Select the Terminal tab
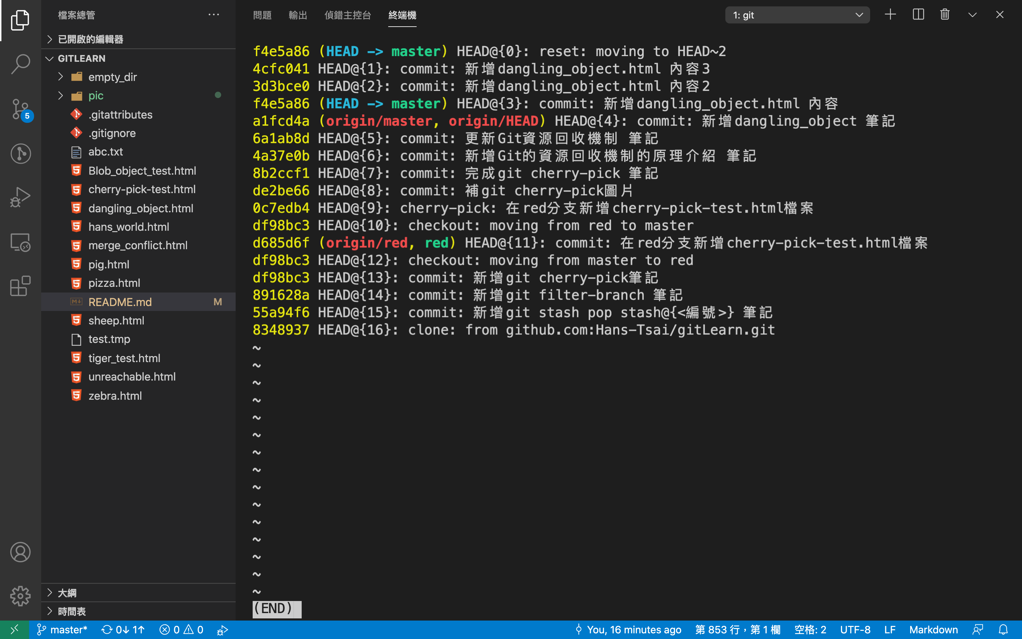Screen dimensions: 1022x639 pyautogui.click(x=402, y=15)
